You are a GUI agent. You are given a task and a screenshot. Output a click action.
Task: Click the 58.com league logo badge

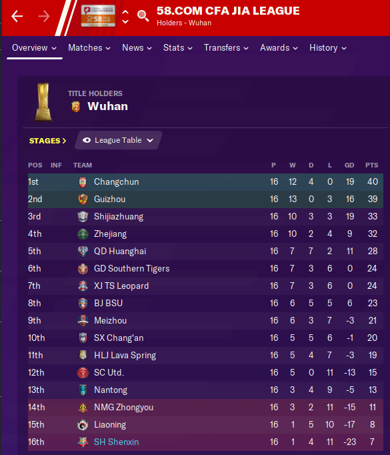tap(98, 16)
